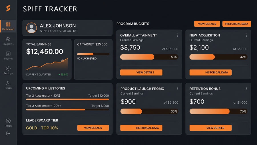Click the $12,450.00 total earnings value
Screen dimensions: 257x145
pyautogui.click(x=45, y=52)
